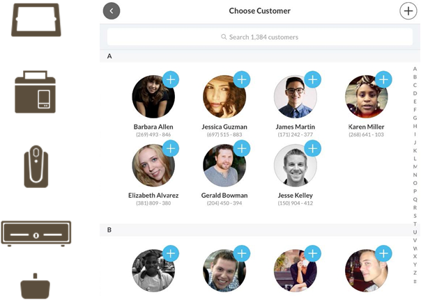The width and height of the screenshot is (421, 302).
Task: Jump to letter G in alphabet index
Action: (x=415, y=118)
